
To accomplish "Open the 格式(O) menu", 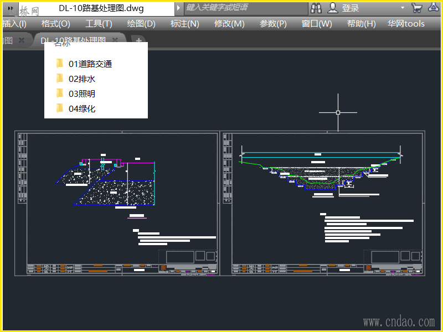I will coord(56,24).
